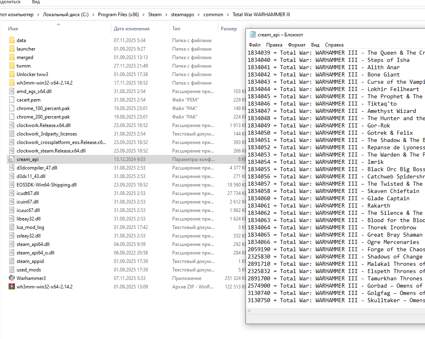Click the steam_appid text file icon
425x339 pixels.
click(12, 261)
